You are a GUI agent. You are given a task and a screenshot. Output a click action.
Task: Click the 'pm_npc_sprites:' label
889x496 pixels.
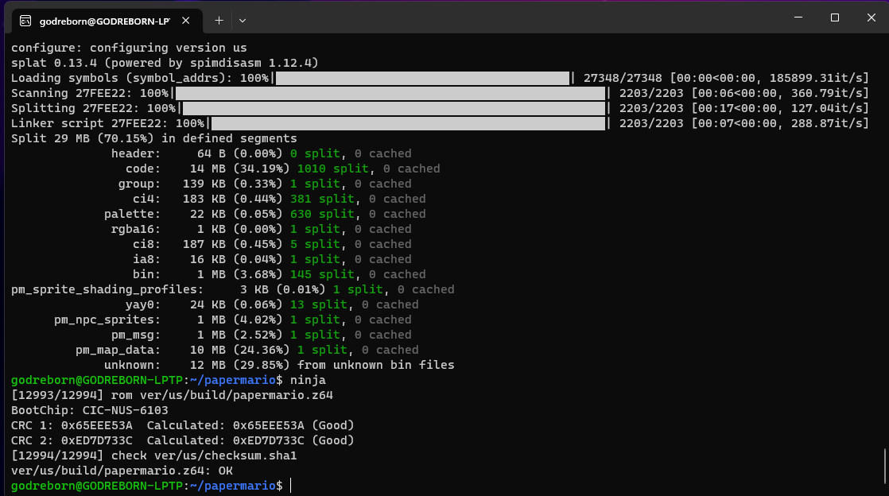pos(107,320)
